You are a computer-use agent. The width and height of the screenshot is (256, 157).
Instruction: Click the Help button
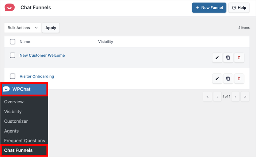pyautogui.click(x=239, y=8)
